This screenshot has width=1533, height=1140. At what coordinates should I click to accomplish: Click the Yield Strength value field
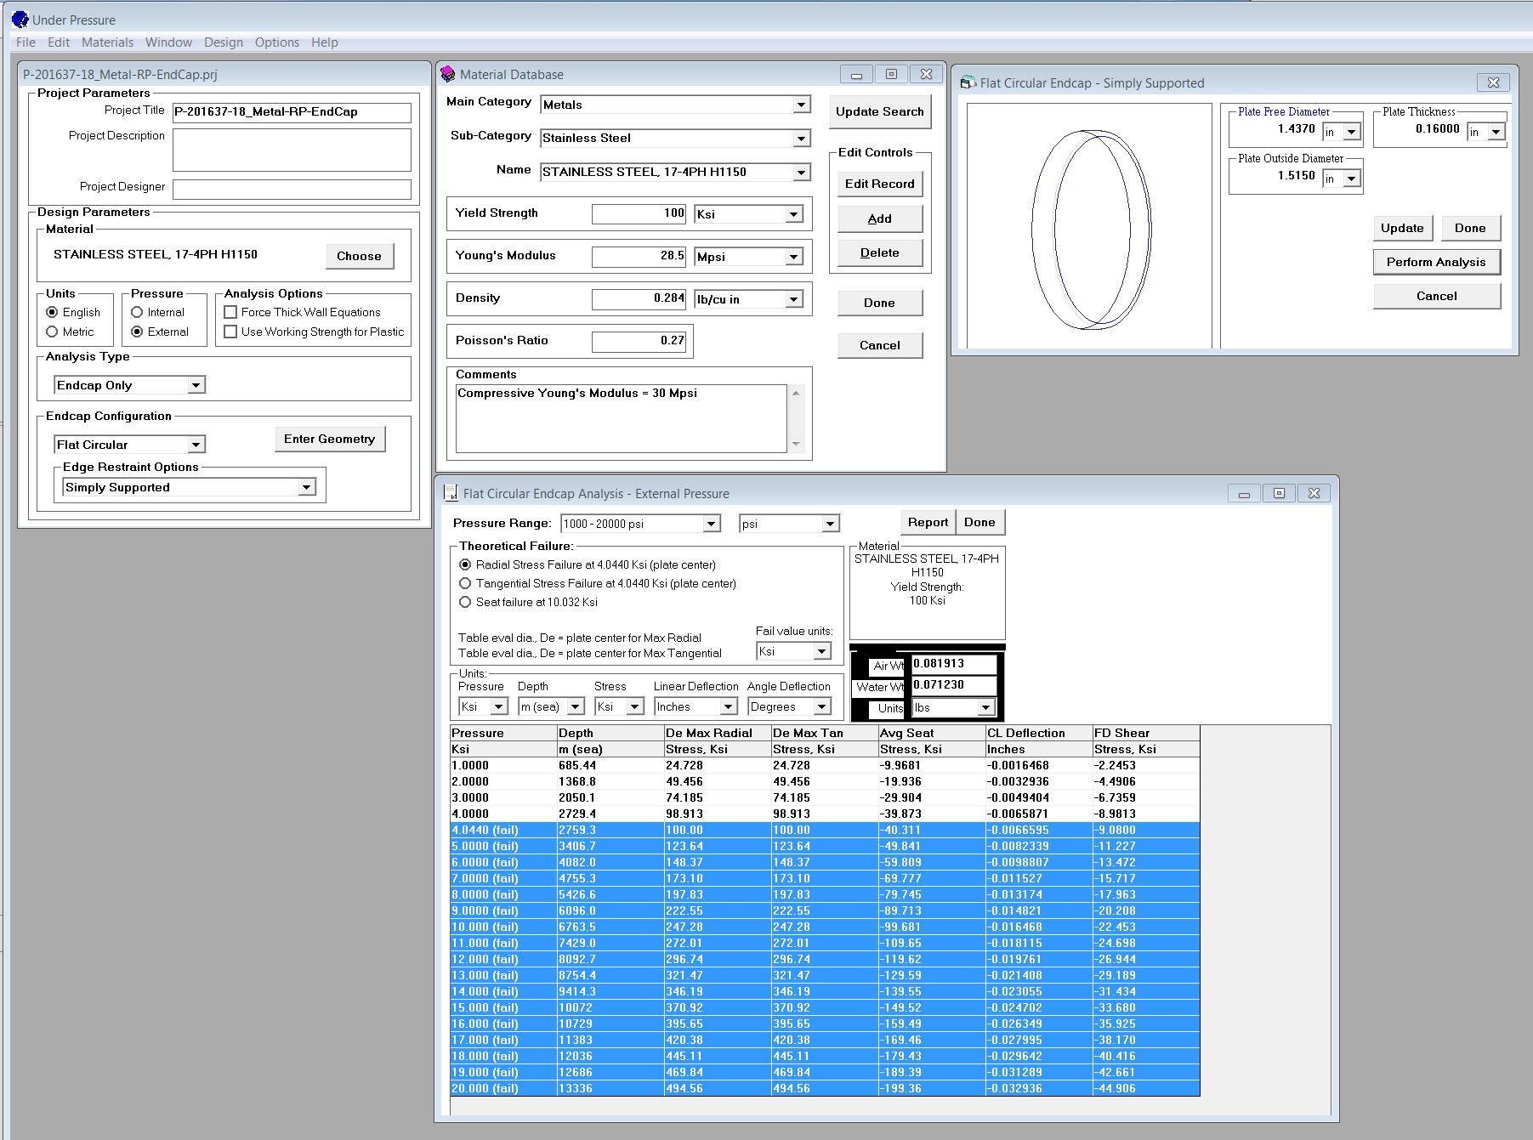(639, 213)
